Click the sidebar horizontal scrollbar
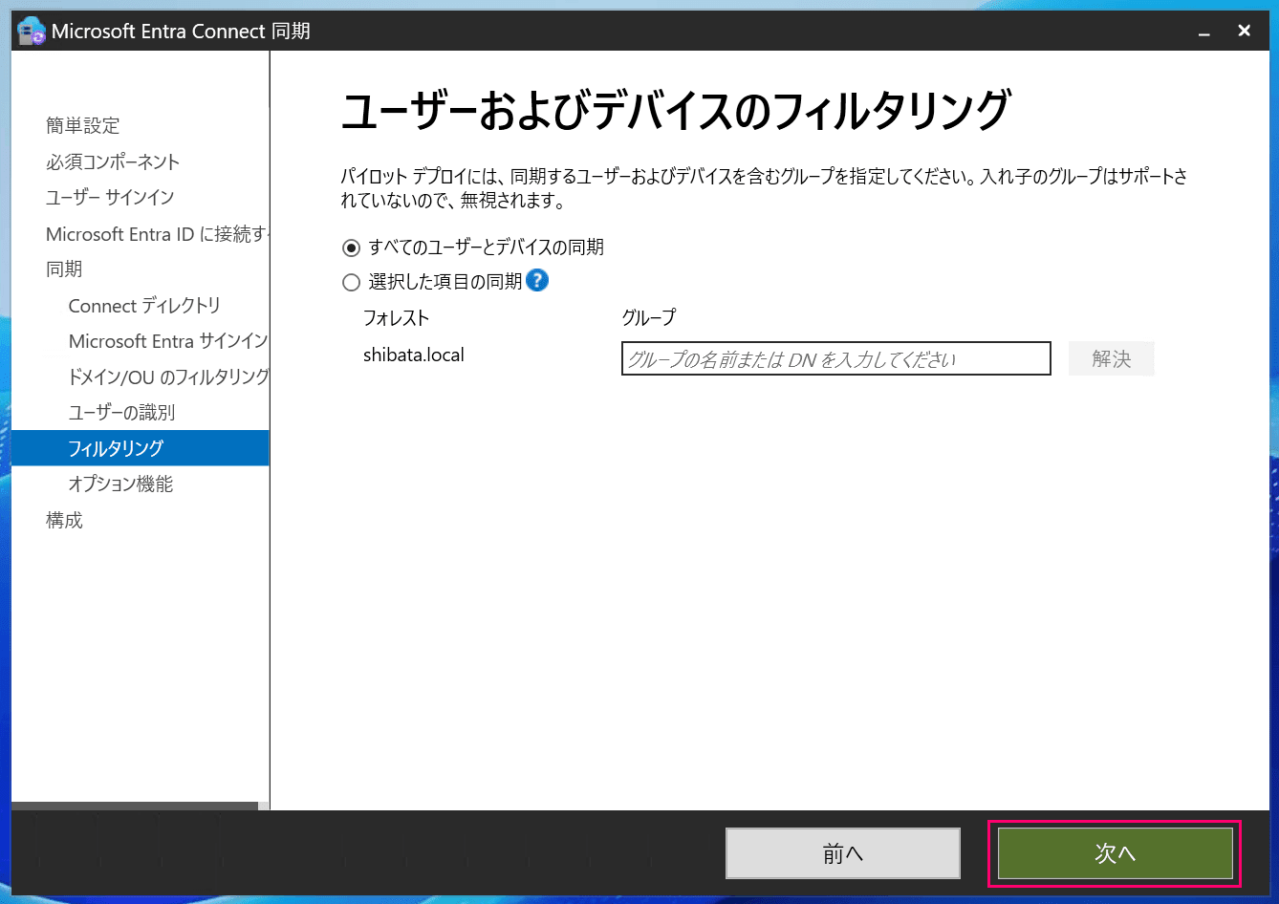 (135, 806)
